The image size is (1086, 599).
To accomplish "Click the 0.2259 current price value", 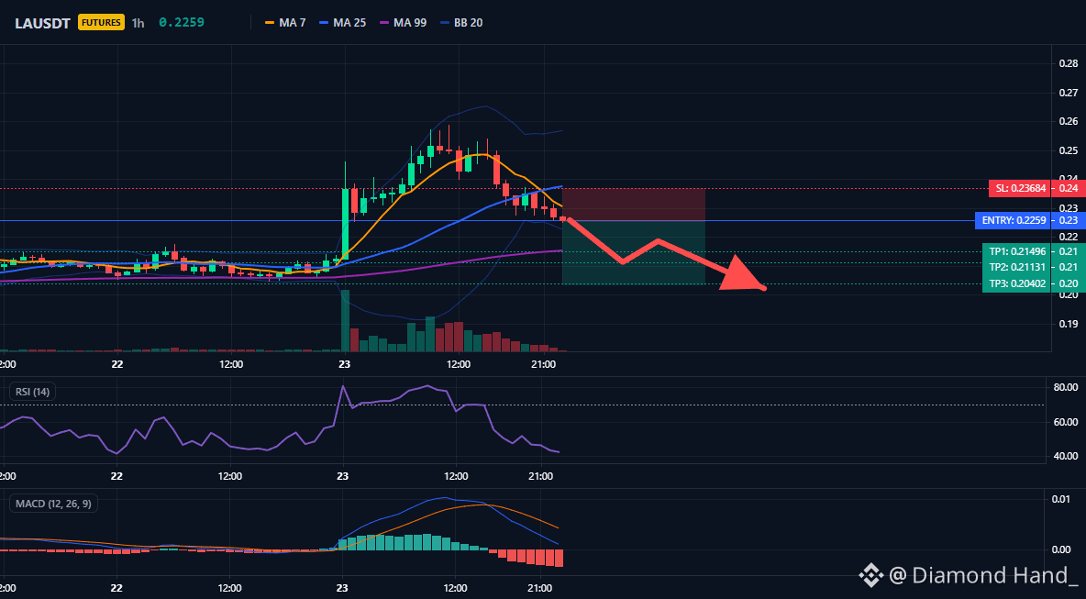I will click(182, 23).
